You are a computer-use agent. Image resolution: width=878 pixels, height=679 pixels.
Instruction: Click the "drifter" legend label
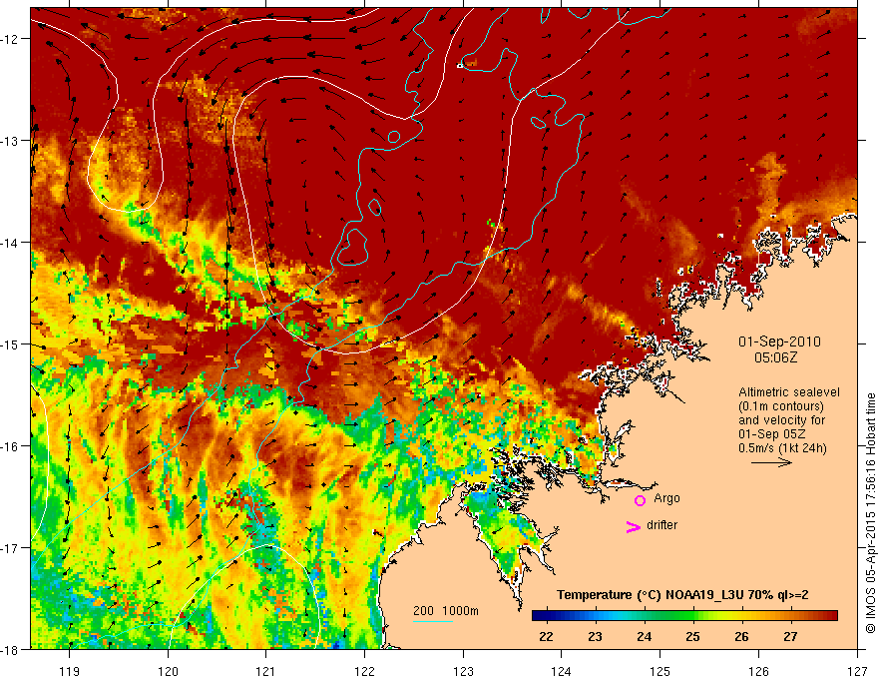coord(661,525)
